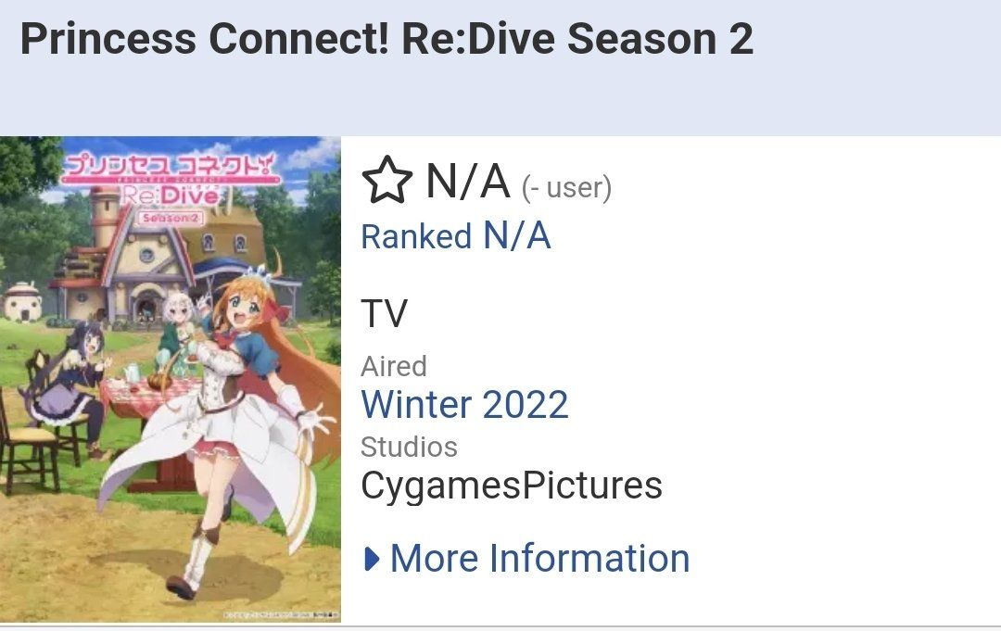The width and height of the screenshot is (1001, 631).
Task: Click the TV type label
Action: (x=384, y=313)
